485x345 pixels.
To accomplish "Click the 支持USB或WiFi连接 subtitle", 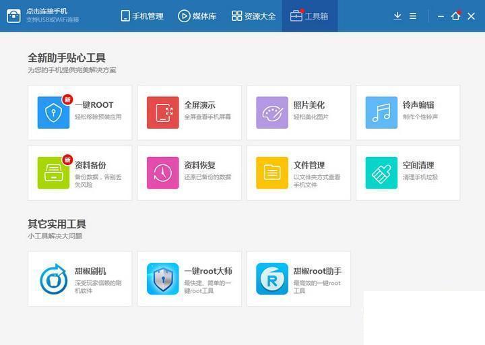I will [53, 20].
